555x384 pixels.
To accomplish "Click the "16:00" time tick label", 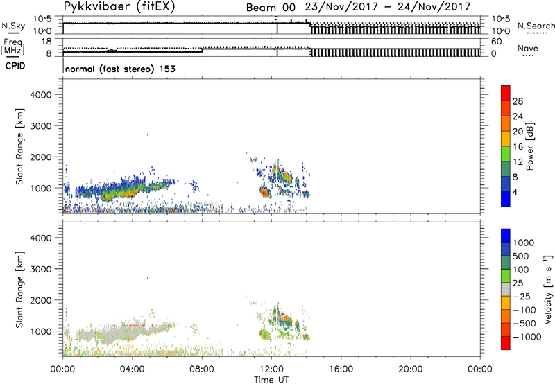I will pos(341,369).
